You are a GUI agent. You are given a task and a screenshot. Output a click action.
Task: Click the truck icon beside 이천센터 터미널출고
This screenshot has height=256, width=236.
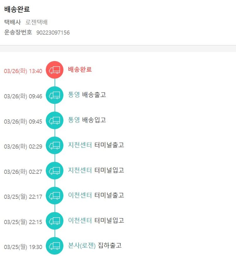click(55, 196)
